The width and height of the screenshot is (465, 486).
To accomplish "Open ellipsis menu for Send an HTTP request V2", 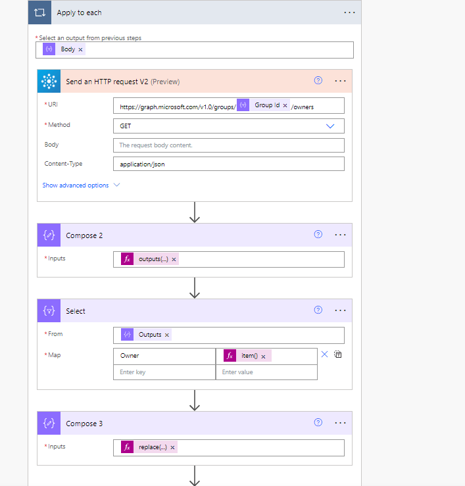I will pyautogui.click(x=340, y=81).
